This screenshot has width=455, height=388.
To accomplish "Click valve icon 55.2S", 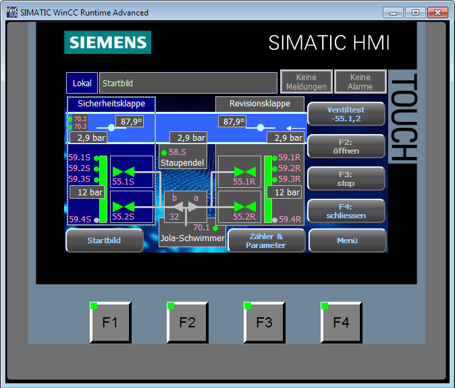I will pyautogui.click(x=123, y=205).
